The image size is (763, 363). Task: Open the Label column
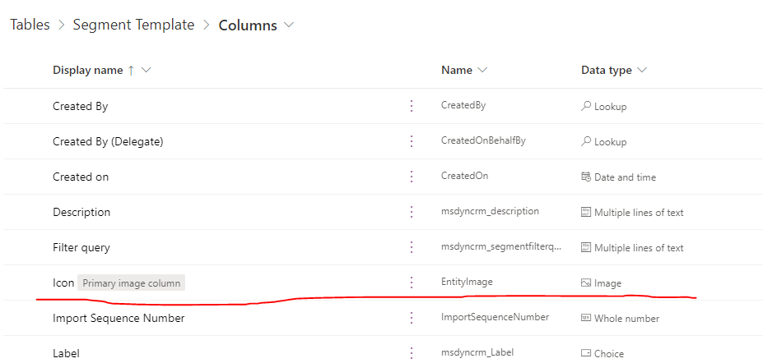tap(66, 353)
